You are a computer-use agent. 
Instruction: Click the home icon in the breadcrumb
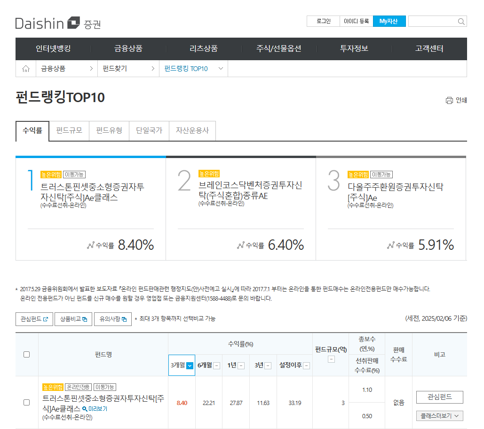[x=25, y=68]
